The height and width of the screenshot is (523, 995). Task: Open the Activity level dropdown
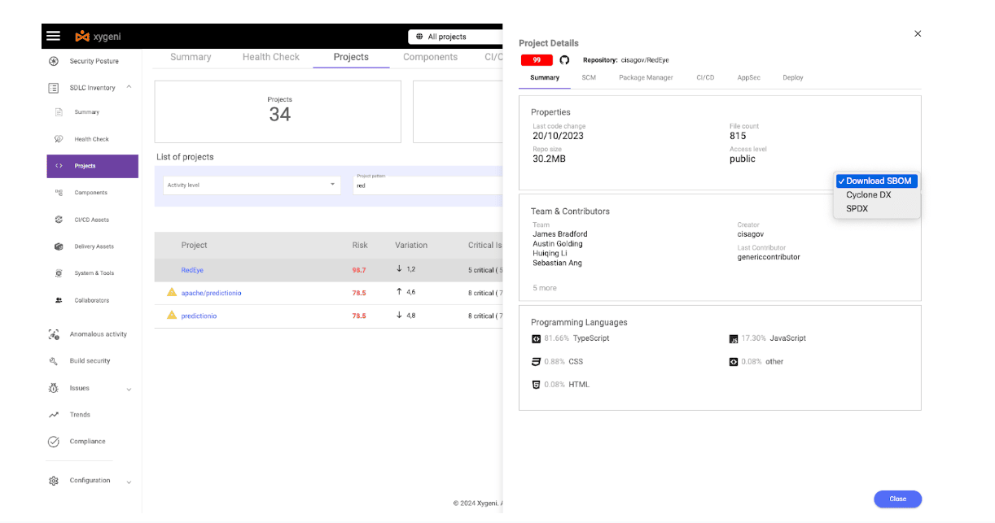[252, 185]
